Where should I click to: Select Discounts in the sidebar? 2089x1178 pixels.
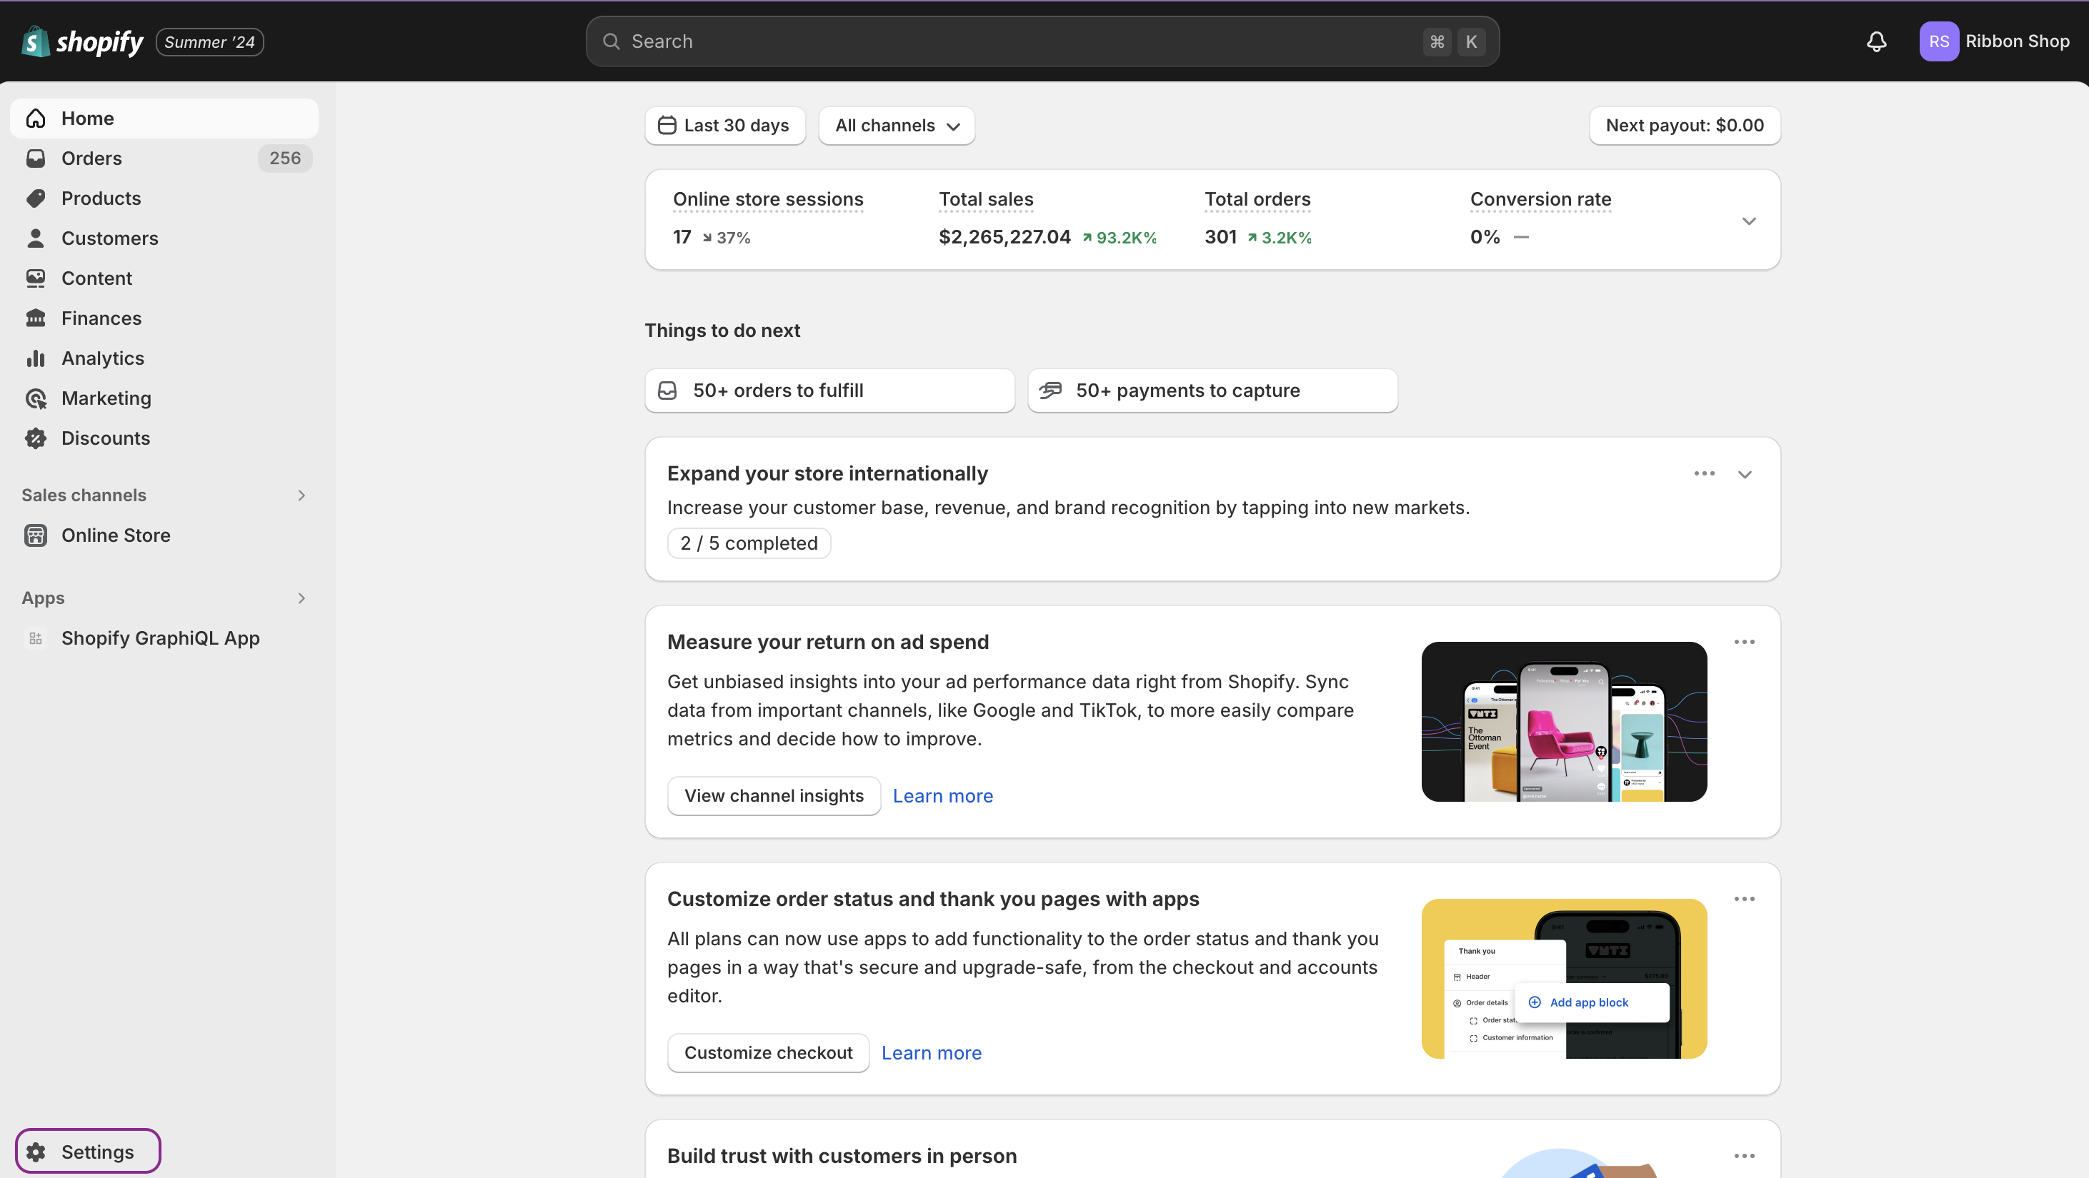pos(106,438)
